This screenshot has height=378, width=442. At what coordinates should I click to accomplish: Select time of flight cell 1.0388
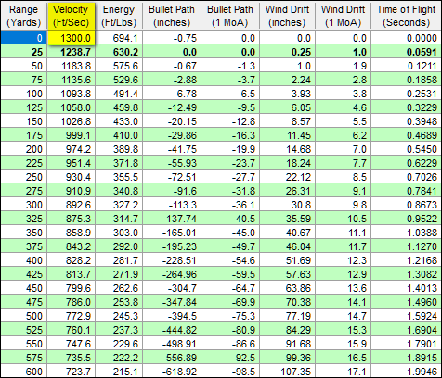pos(406,233)
